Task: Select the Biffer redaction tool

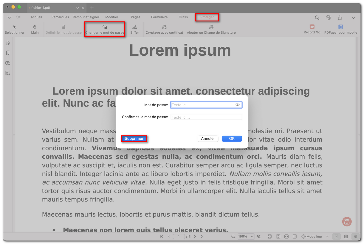Action: pos(135,29)
